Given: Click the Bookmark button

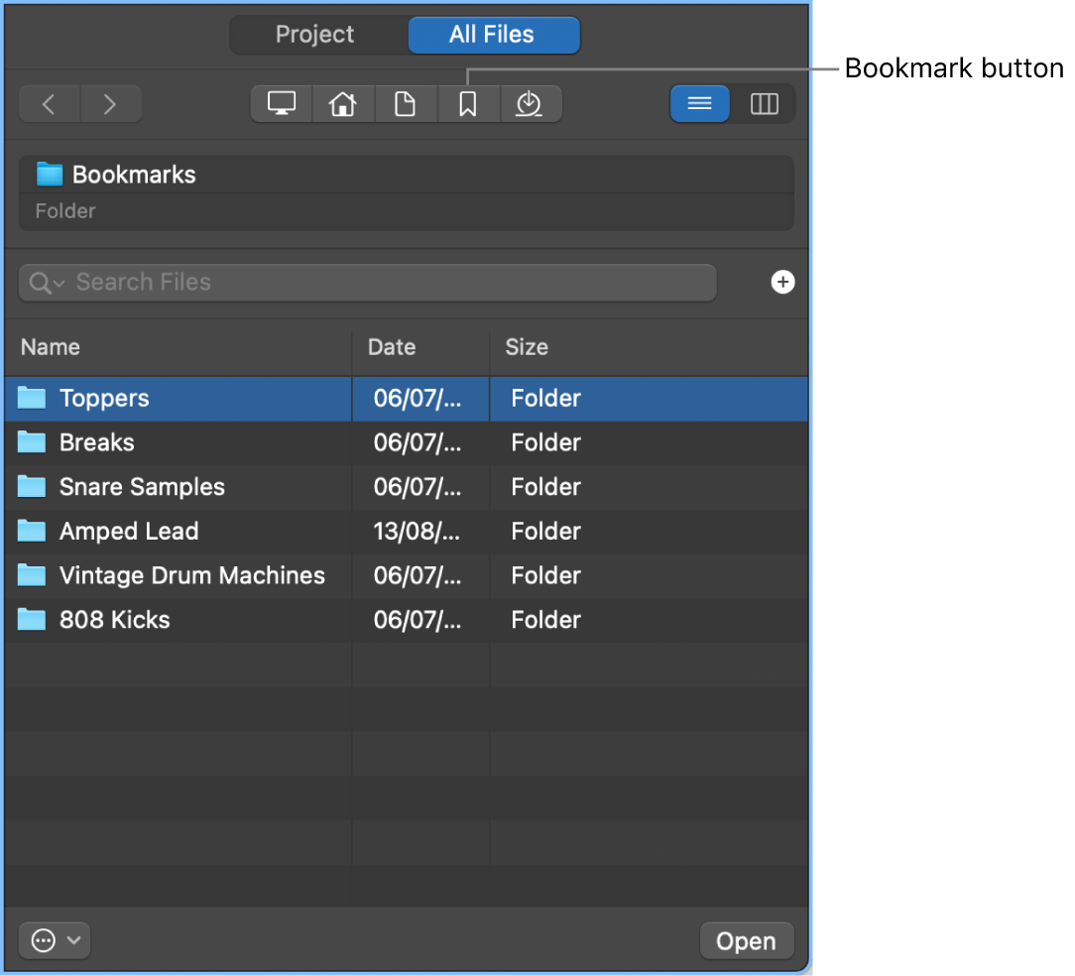Looking at the screenshot, I should point(468,103).
